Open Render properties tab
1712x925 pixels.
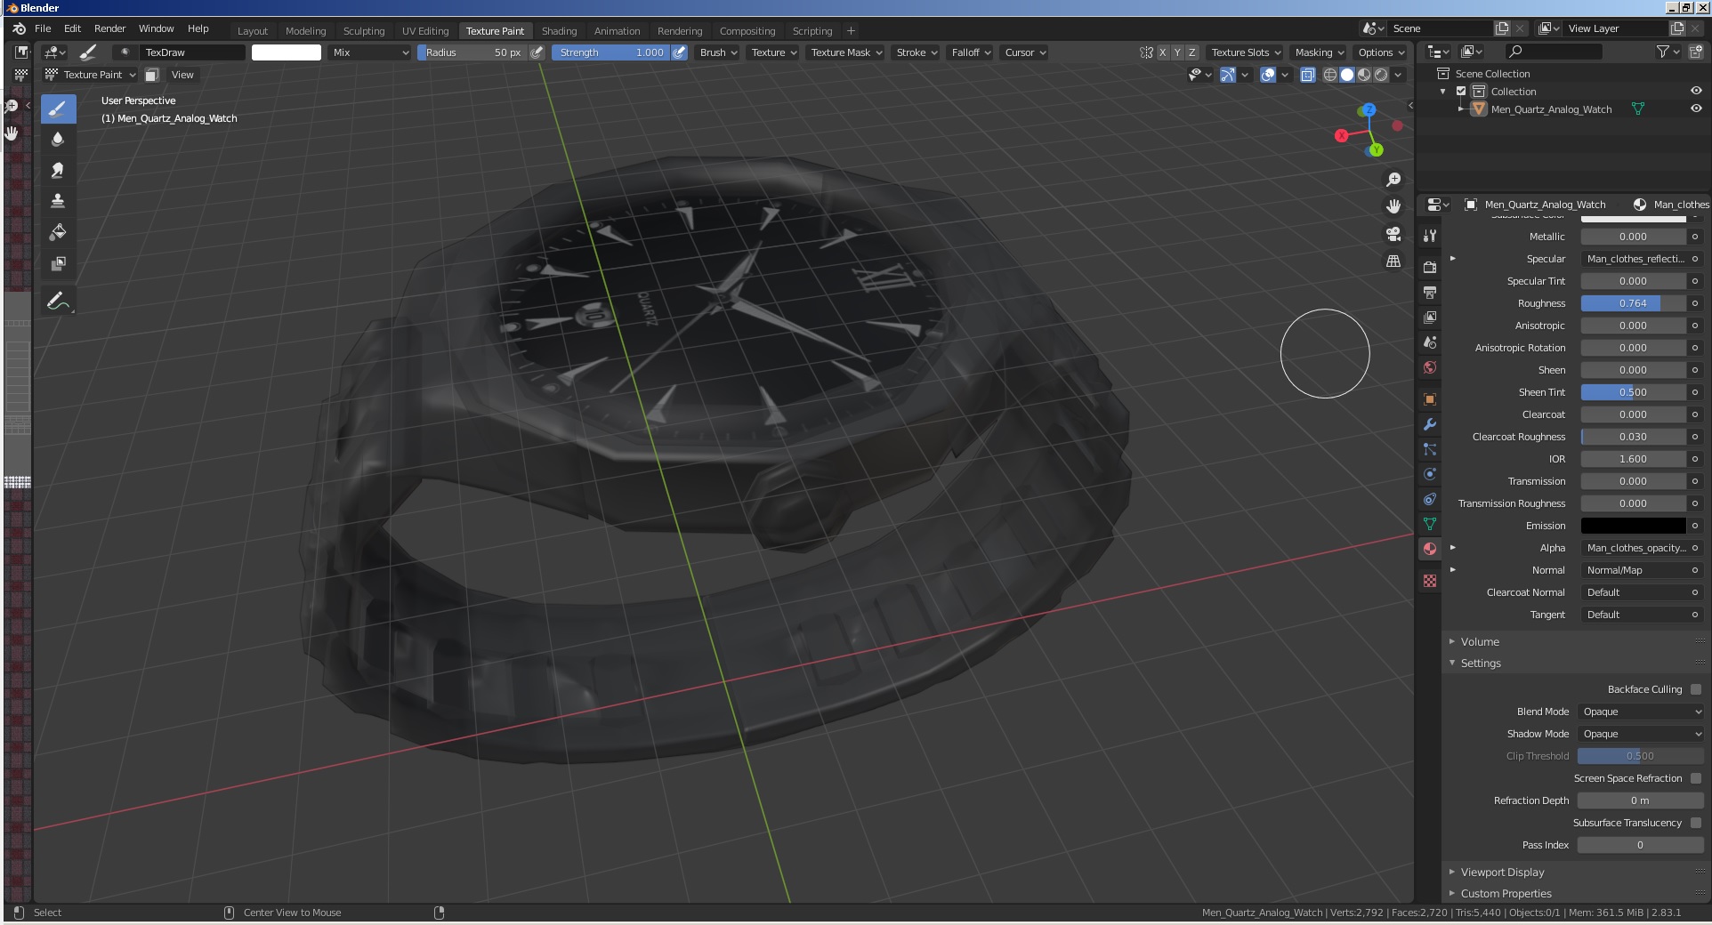(1430, 267)
